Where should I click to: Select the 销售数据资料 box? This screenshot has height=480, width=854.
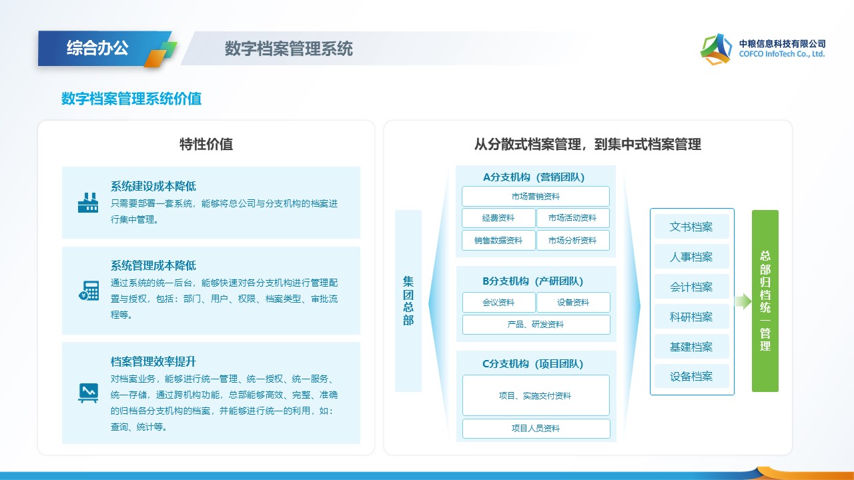tap(498, 240)
